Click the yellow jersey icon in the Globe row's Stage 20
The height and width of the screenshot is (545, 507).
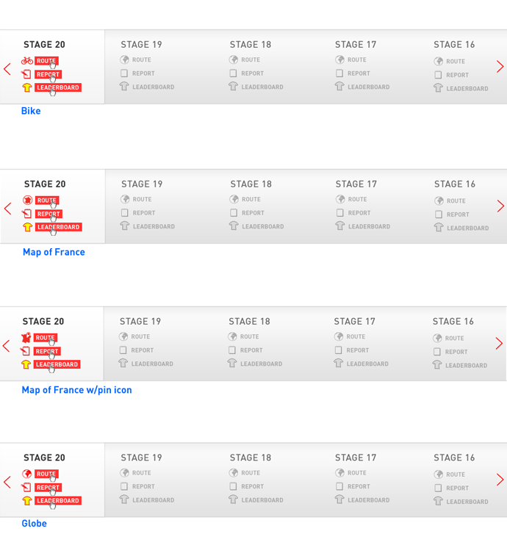[27, 500]
